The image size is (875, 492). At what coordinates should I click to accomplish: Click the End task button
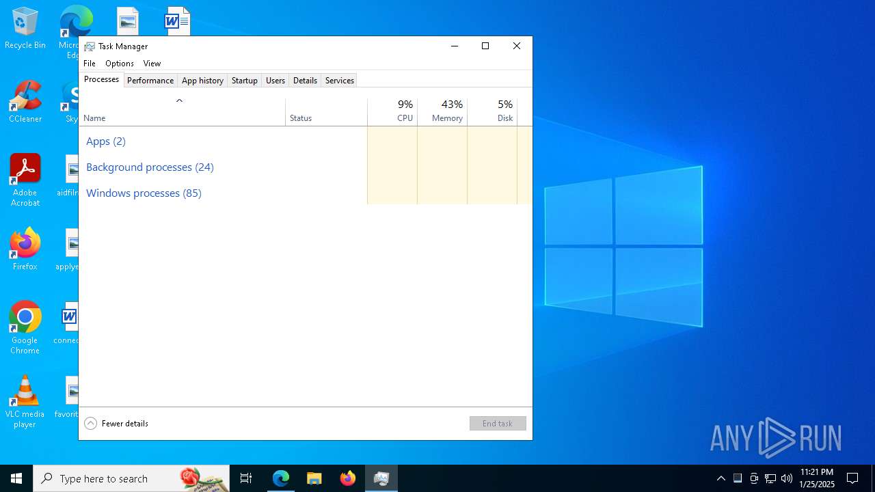tap(498, 424)
